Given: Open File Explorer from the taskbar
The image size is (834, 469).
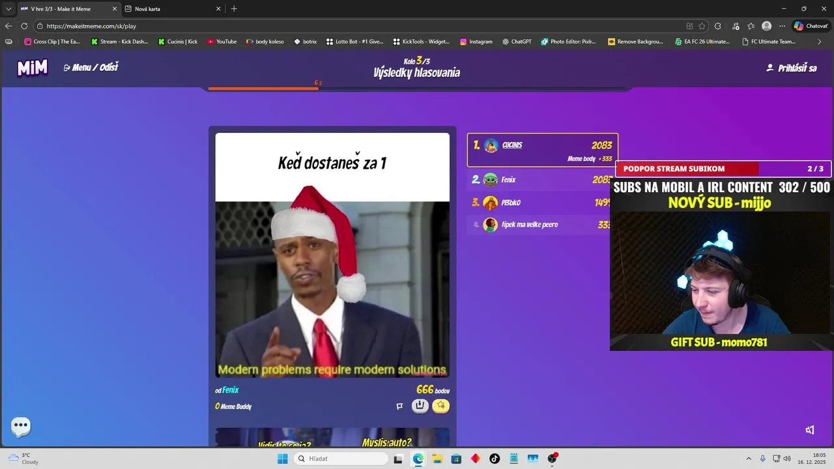Looking at the screenshot, I should pyautogui.click(x=437, y=459).
